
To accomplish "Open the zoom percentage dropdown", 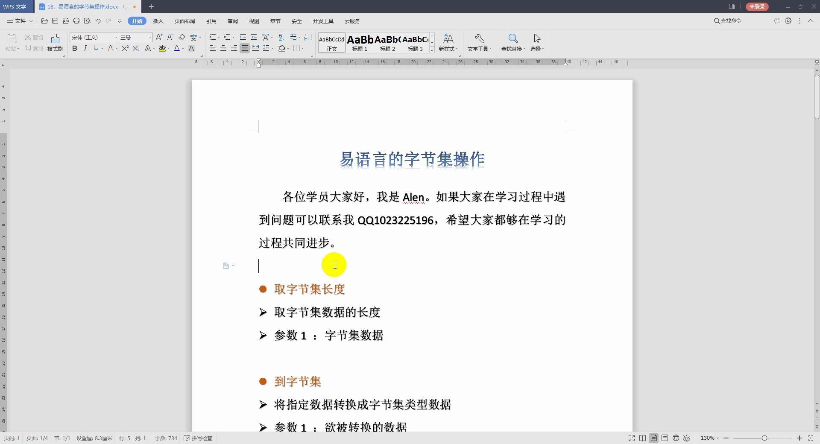I will [709, 438].
